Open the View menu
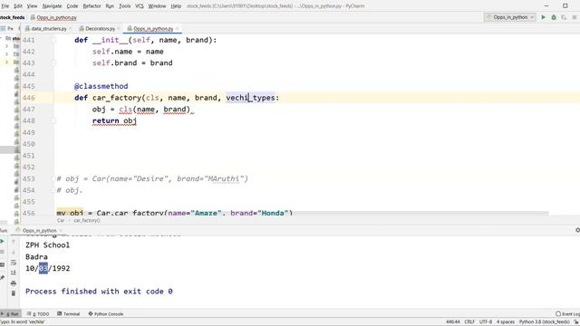Image resolution: width=580 pixels, height=326 pixels. 33,6
